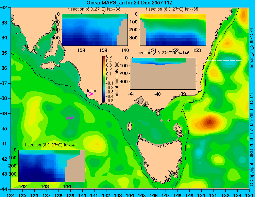Viewport: 255px width, 197px height.
Task: Click the '07-Jan-2008 08:28:10' vertical timestamp
Action: [252, 112]
